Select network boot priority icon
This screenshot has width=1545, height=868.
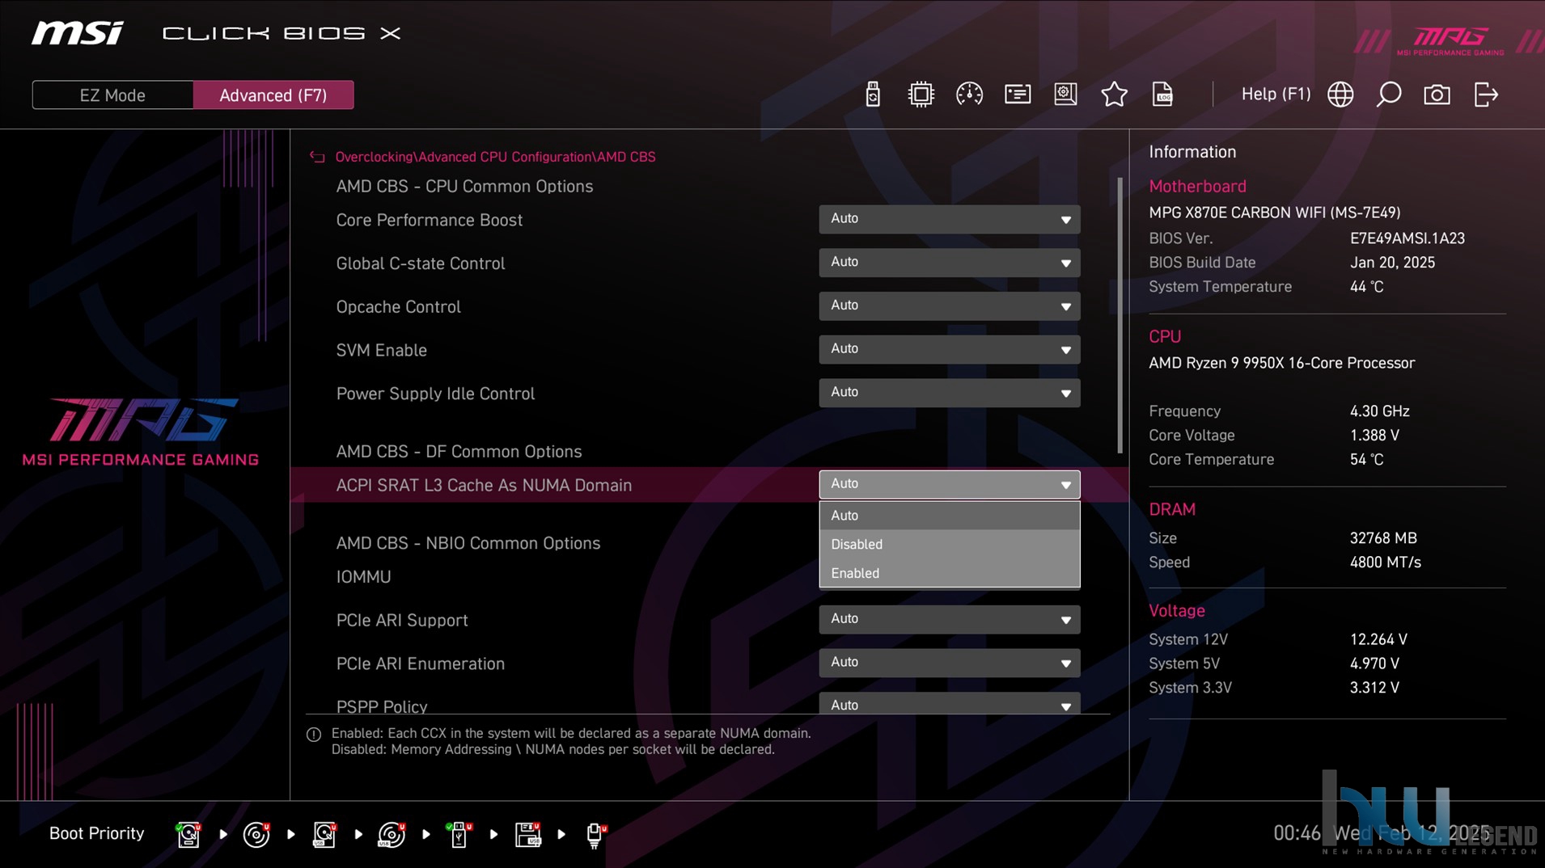pos(595,834)
